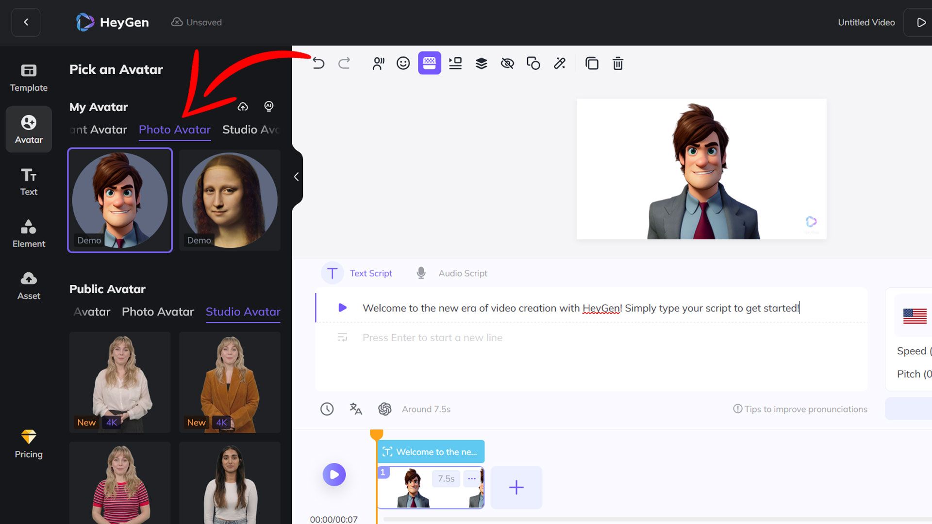The width and height of the screenshot is (932, 524).
Task: Select the Mona Lisa demo avatar
Action: pyautogui.click(x=230, y=200)
